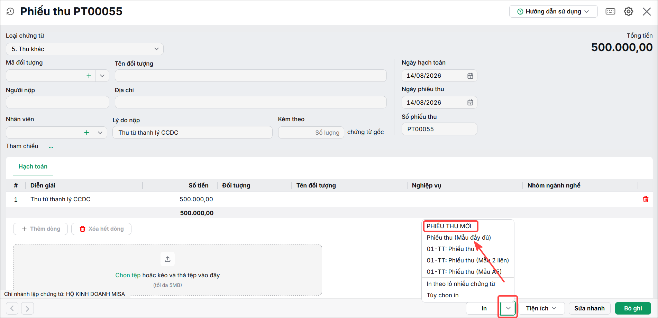The height and width of the screenshot is (318, 658).
Task: Choose 01-TT: Phiếu thu (Mẫu 2 liên)
Action: 468,260
